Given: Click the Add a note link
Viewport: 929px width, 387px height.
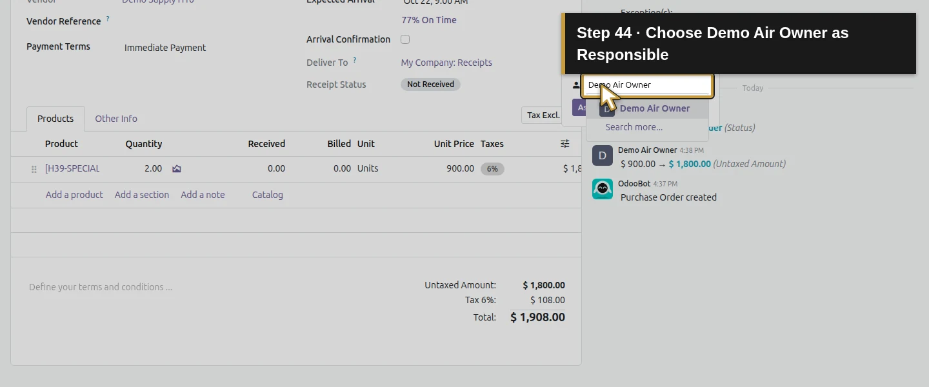Looking at the screenshot, I should point(203,195).
